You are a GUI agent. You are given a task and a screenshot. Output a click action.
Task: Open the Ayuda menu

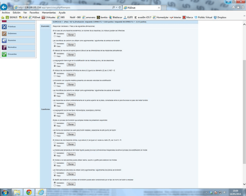(x=62, y=12)
